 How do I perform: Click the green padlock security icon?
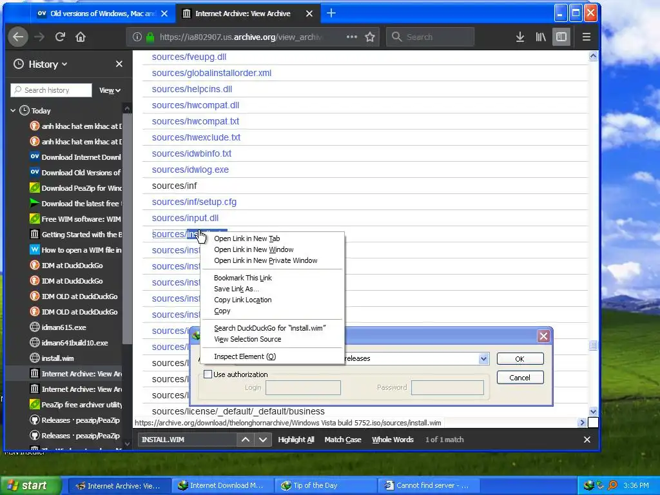tap(150, 37)
